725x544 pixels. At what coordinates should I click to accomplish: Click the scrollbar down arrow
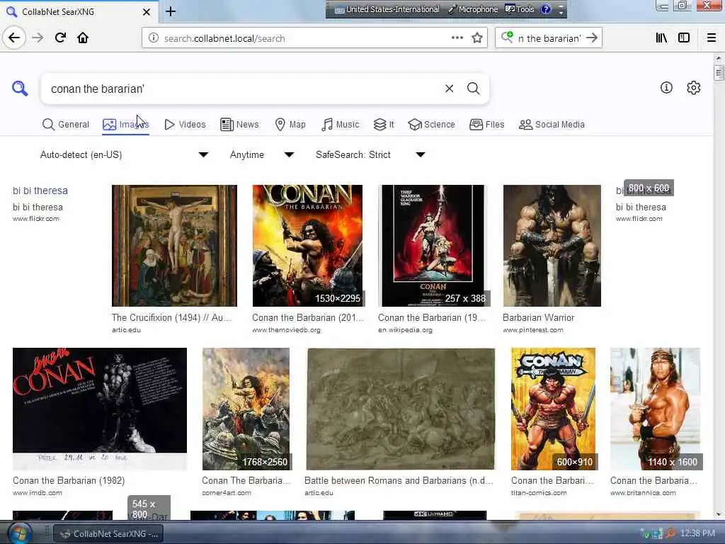719,514
